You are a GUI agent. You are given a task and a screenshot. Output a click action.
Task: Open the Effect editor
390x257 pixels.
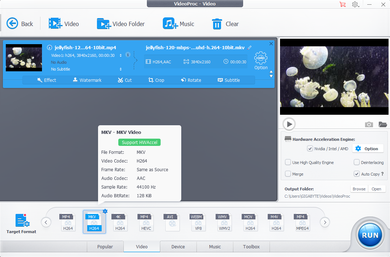[47, 80]
